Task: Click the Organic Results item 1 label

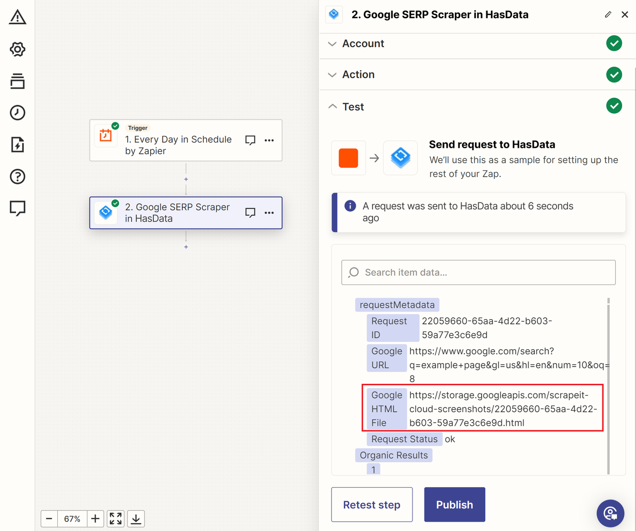Action: (373, 469)
